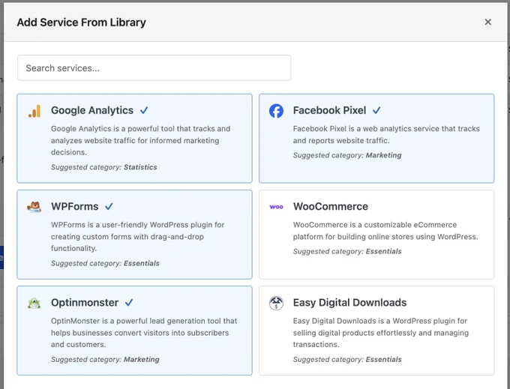Click the Facebook Pixel description text
Image resolution: width=510 pixels, height=389 pixels.
pyautogui.click(x=386, y=135)
